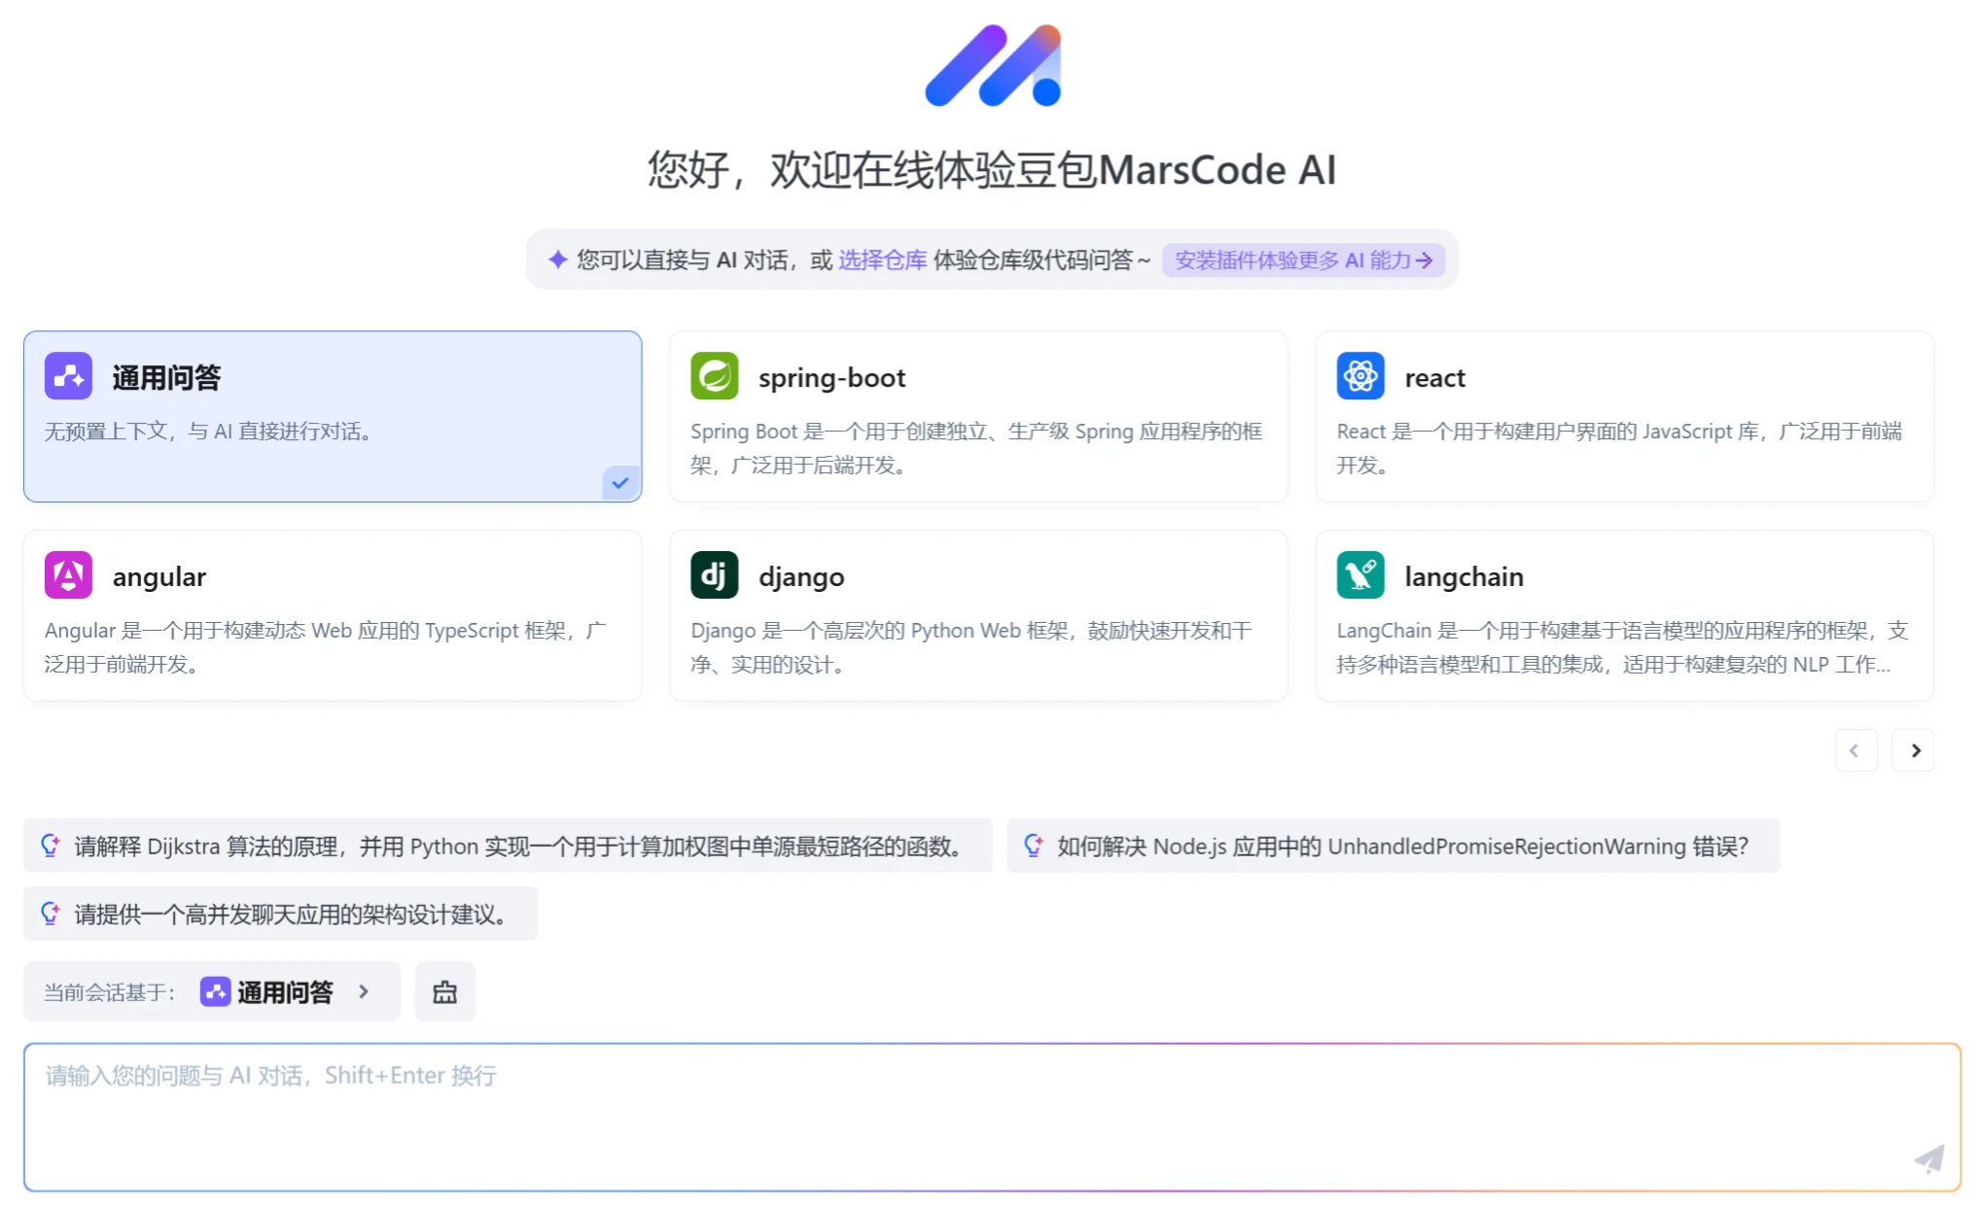
Task: Go to next page of repositories
Action: click(1914, 750)
